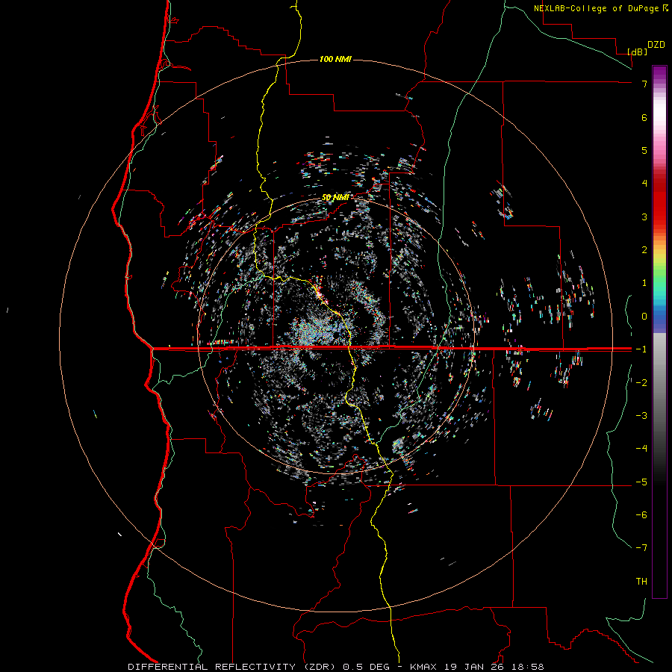Click the -7 dB tick label on colorbar
The width and height of the screenshot is (672, 672).
click(641, 548)
